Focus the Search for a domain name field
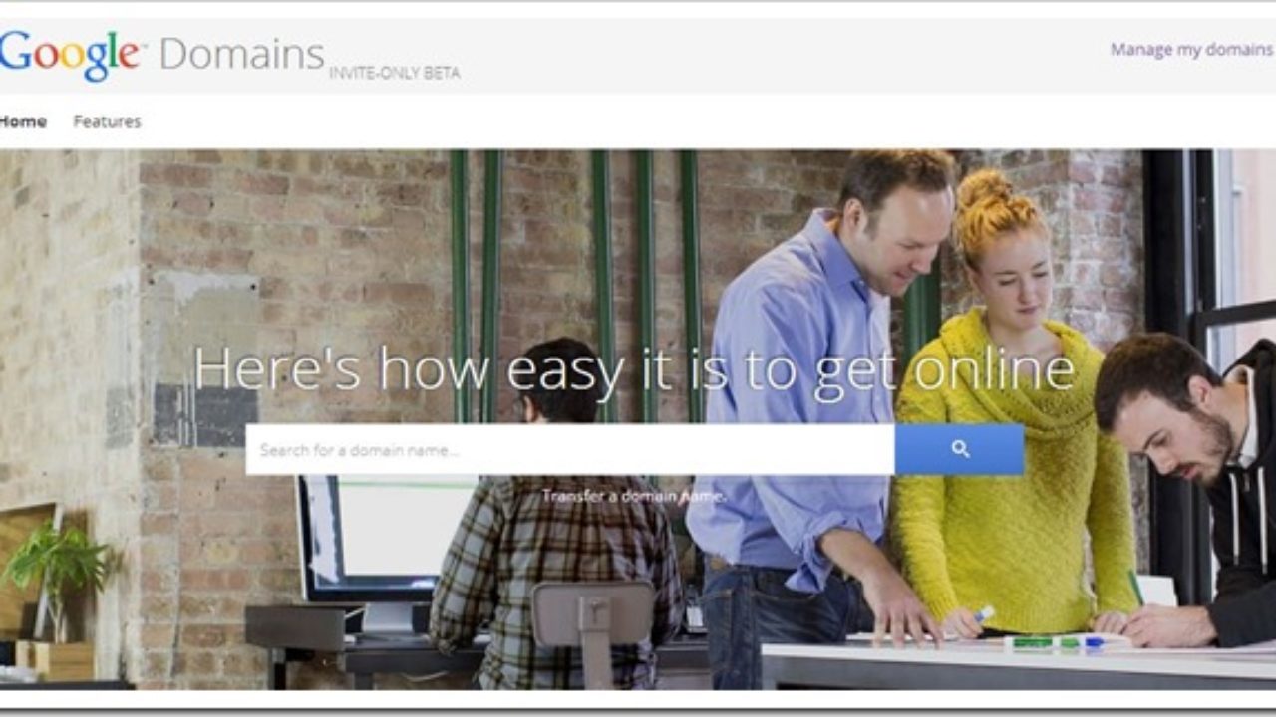Screen dimensions: 1276x717 (x=570, y=449)
